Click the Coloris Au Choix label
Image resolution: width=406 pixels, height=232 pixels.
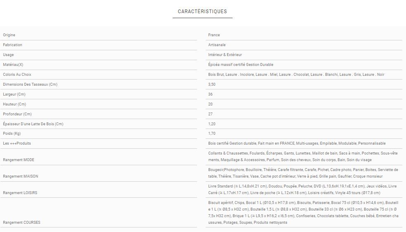pos(17,75)
